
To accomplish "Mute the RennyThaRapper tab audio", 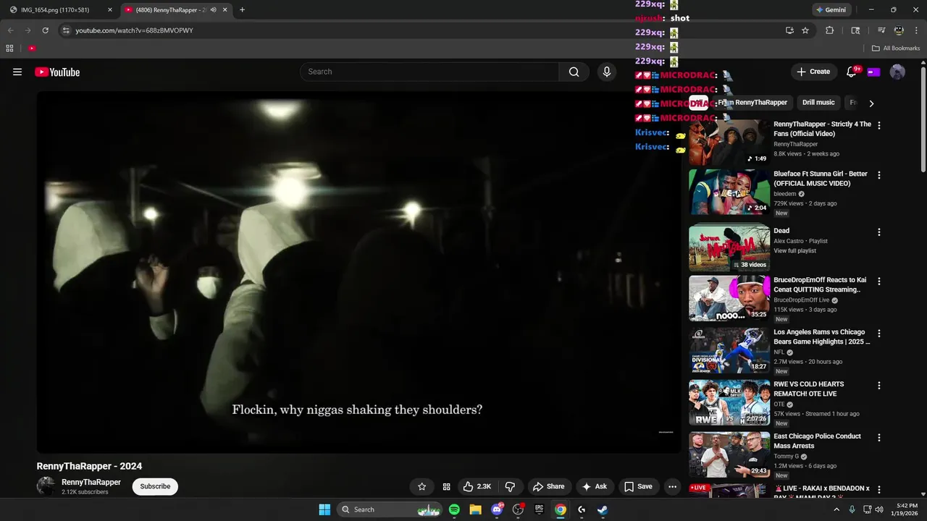I will pyautogui.click(x=214, y=10).
